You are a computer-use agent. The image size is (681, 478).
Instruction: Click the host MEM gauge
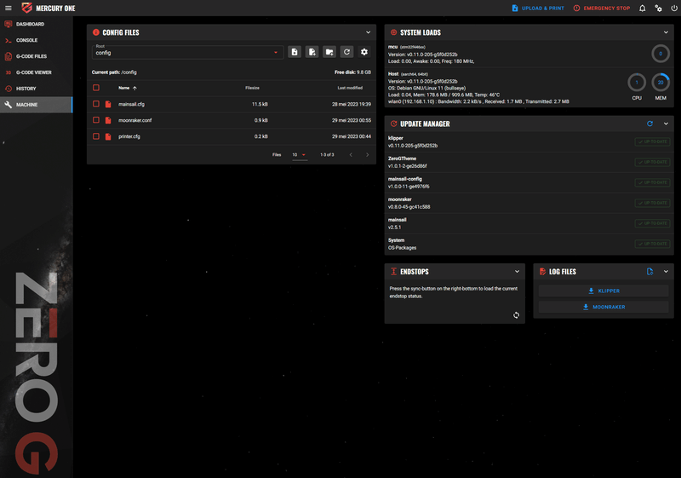pyautogui.click(x=661, y=82)
